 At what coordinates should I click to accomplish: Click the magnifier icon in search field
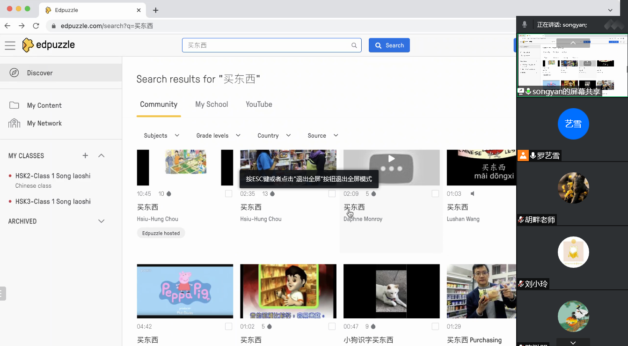click(354, 45)
